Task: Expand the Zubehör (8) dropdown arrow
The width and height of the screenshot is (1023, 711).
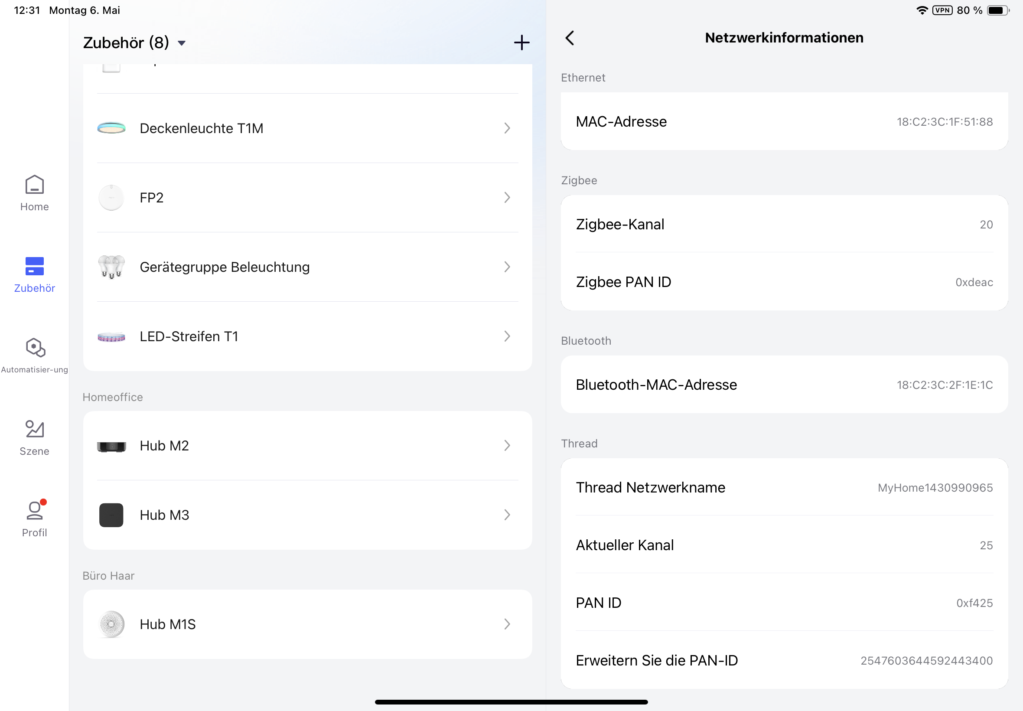Action: 182,43
